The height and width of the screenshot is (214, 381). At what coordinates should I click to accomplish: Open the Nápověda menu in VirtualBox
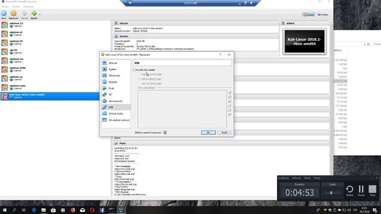29,7
